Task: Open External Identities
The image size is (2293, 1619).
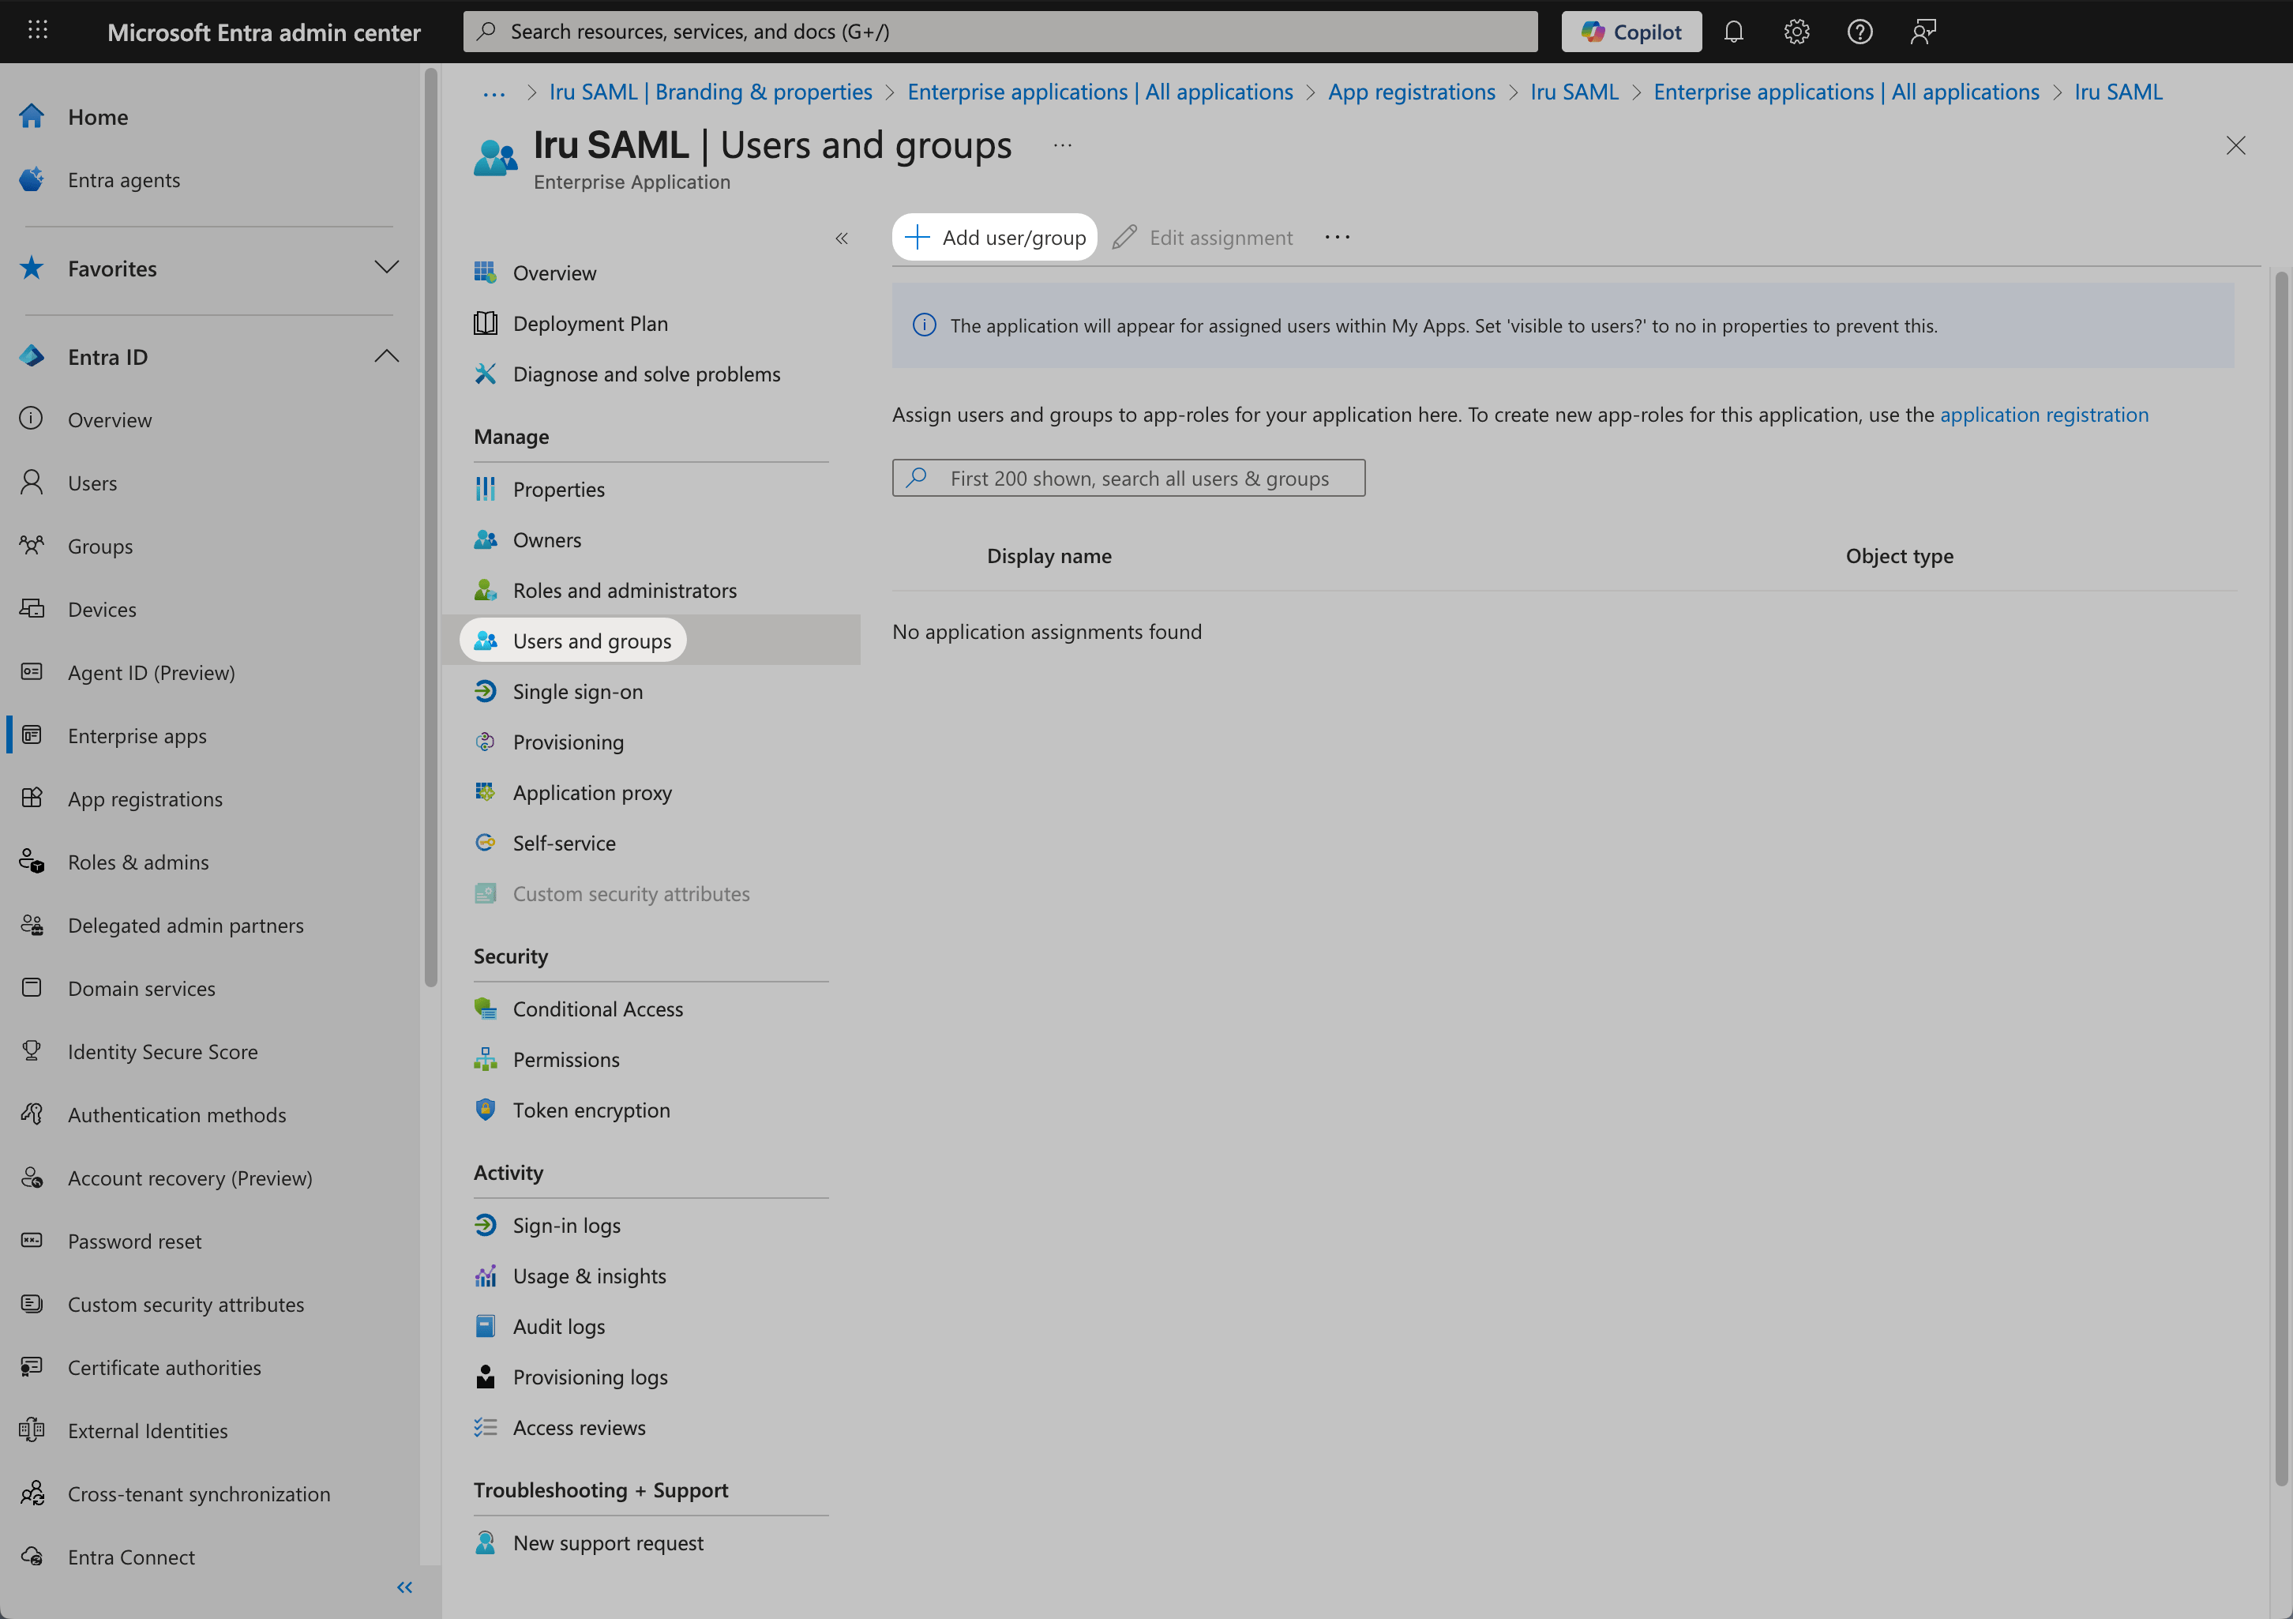Action: [x=148, y=1431]
